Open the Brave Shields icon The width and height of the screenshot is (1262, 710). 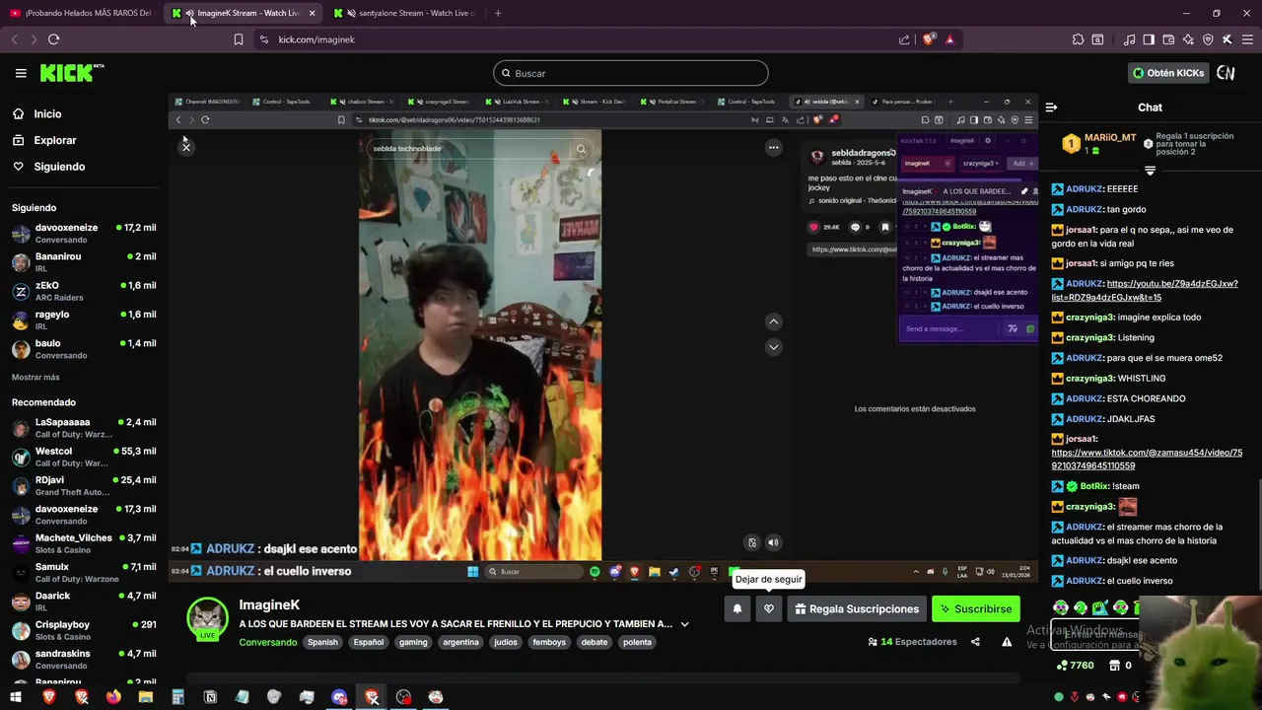click(928, 39)
